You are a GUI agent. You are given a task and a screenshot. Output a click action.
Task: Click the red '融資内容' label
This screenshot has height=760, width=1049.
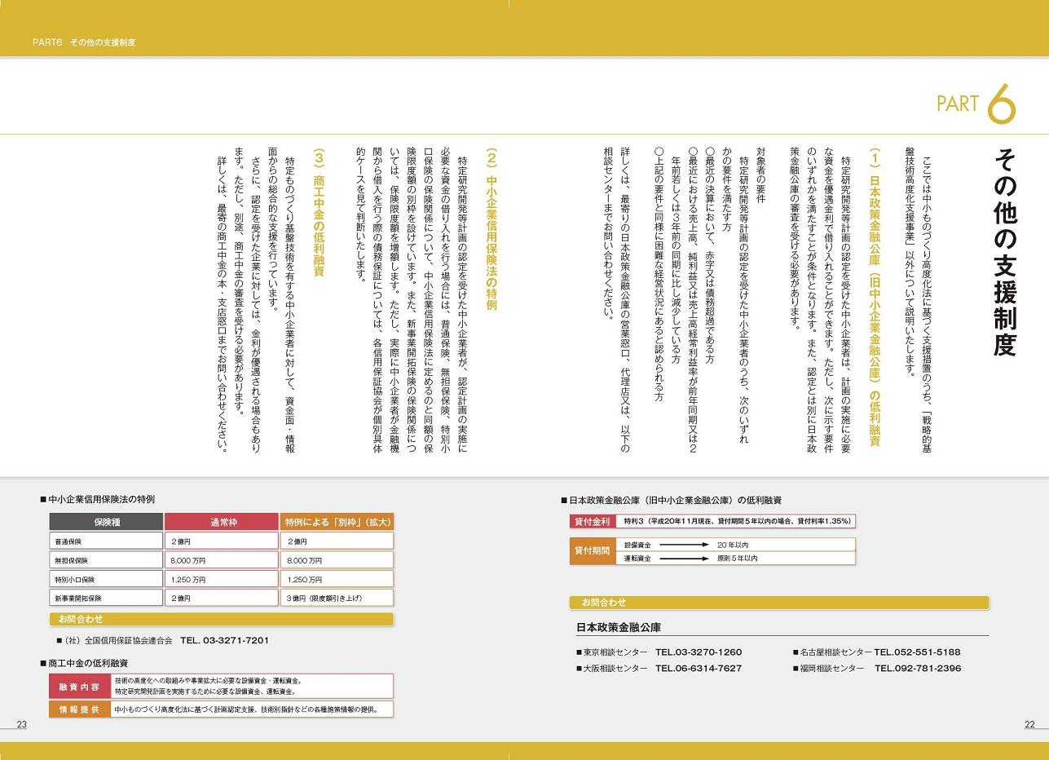coord(79,686)
